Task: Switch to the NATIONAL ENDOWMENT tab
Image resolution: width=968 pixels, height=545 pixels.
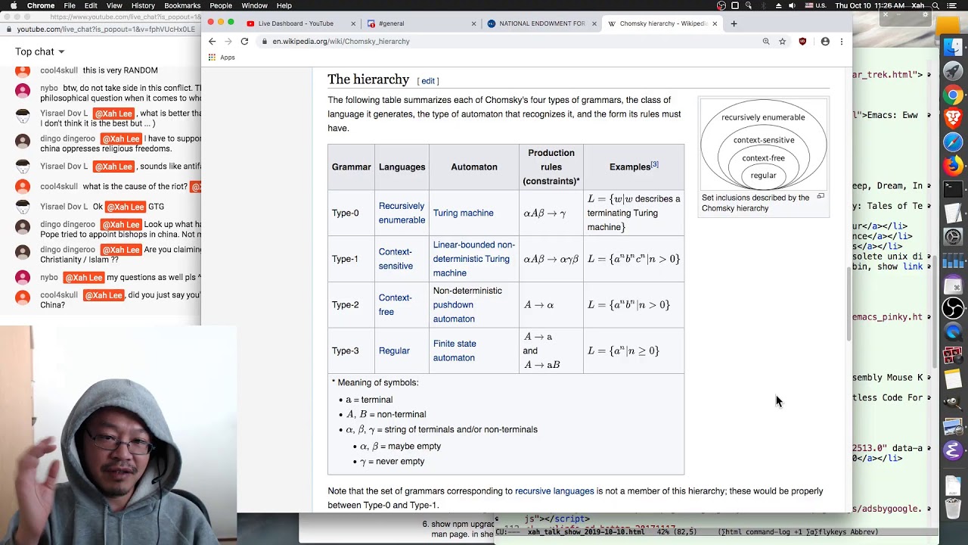Action: (x=541, y=23)
